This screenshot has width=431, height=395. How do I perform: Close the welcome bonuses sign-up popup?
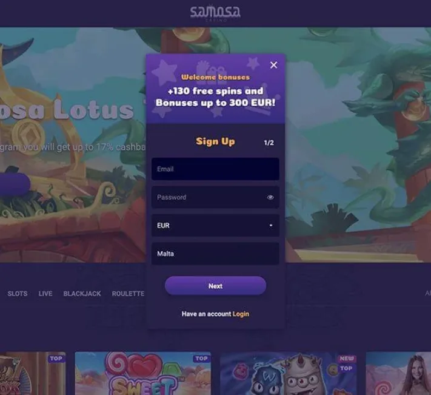pyautogui.click(x=273, y=65)
